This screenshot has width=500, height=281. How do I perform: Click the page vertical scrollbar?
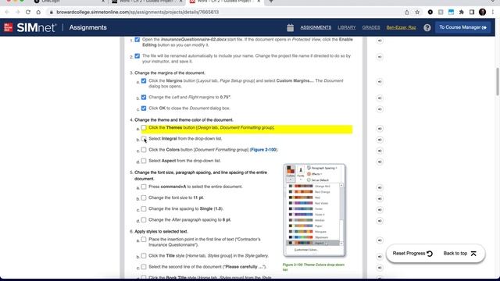(x=497, y=81)
